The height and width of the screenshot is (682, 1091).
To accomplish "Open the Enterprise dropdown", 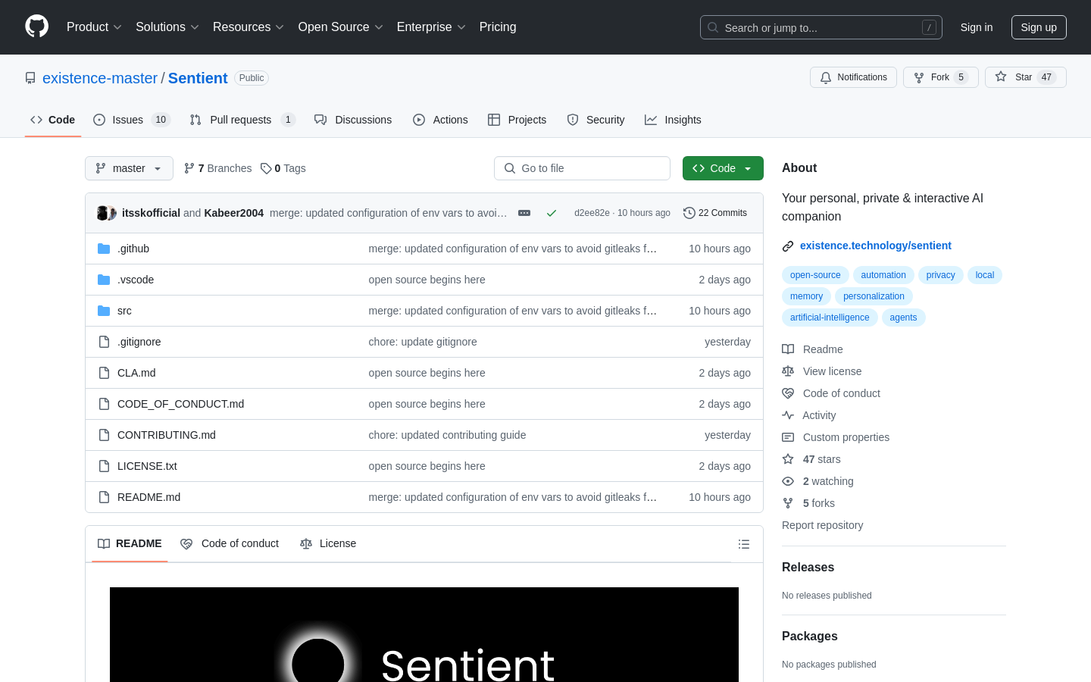I will pos(431,27).
